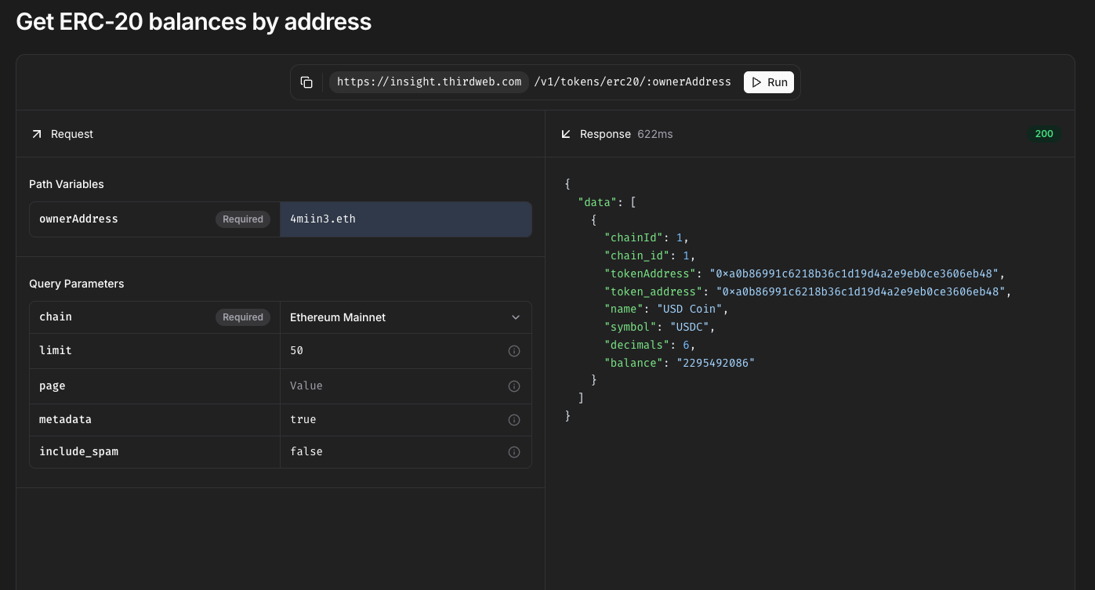The image size is (1095, 590).
Task: Click the include_spam parameter name
Action: pyautogui.click(x=78, y=452)
